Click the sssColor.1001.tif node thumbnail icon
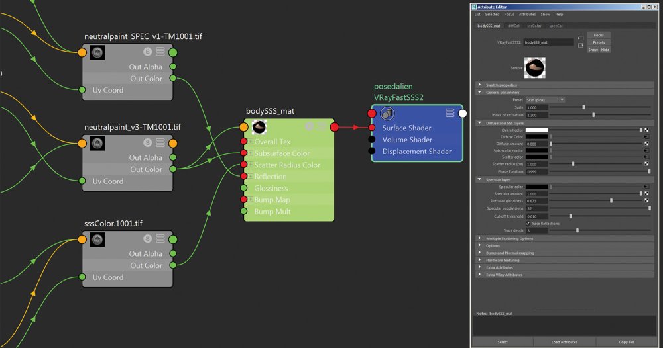This screenshot has height=348, width=663. 97,239
